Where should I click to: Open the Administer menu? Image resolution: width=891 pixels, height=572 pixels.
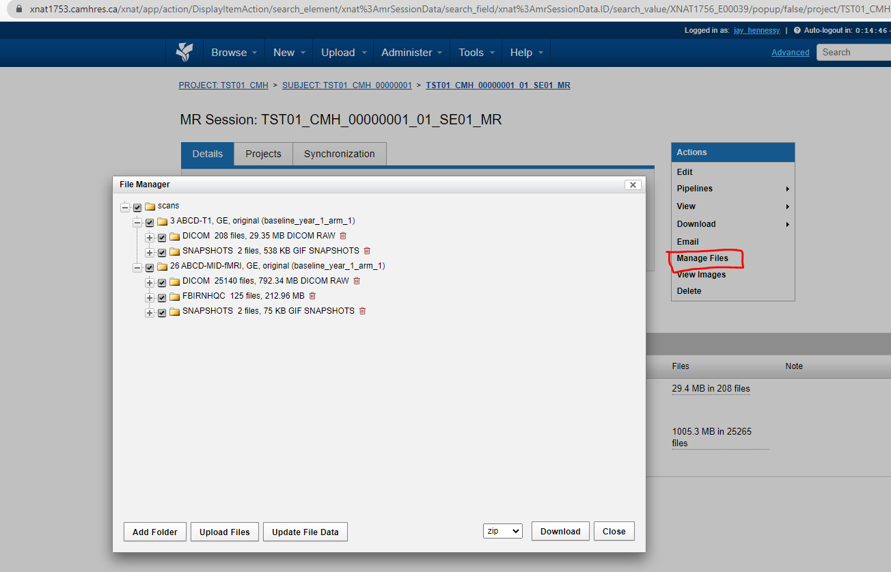[x=411, y=53]
